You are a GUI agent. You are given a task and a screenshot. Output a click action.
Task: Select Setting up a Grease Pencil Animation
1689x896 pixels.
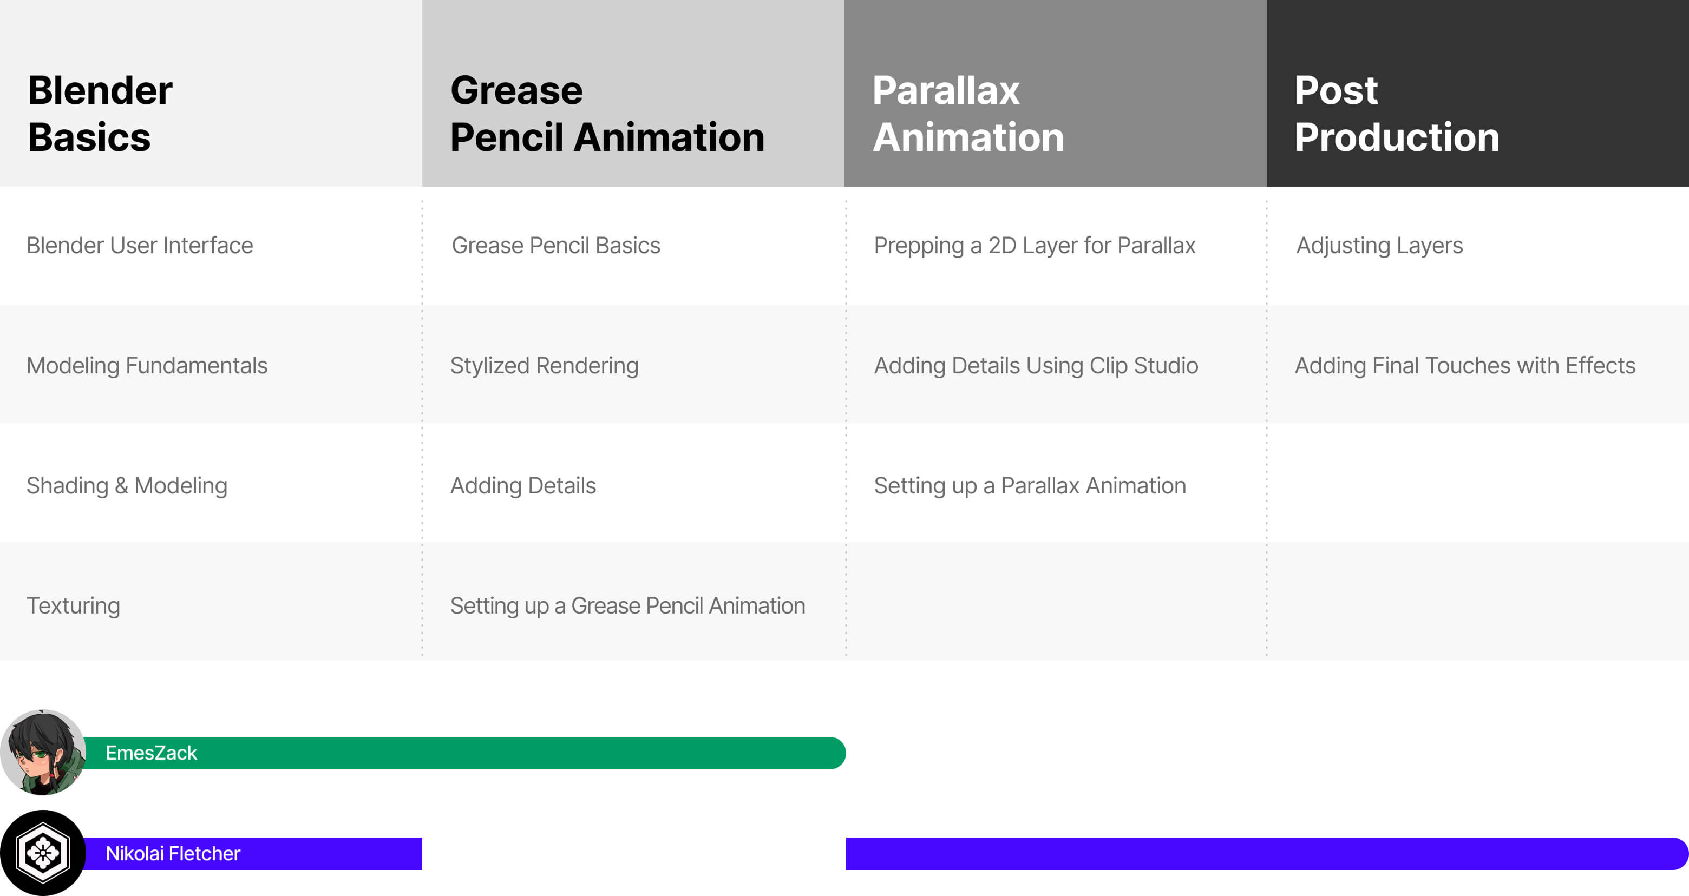pyautogui.click(x=627, y=605)
